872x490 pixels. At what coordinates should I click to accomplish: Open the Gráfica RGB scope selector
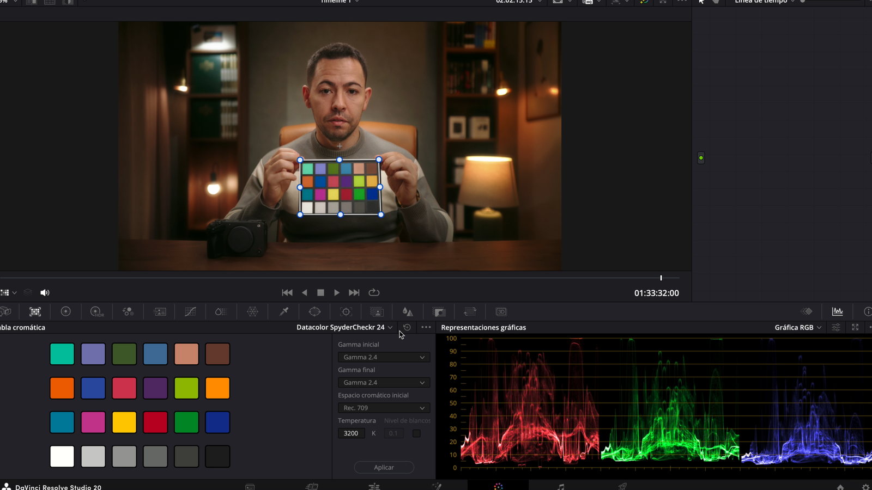tap(798, 327)
